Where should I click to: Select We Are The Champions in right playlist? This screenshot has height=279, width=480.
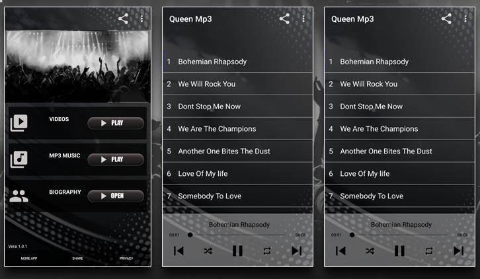tap(399, 129)
